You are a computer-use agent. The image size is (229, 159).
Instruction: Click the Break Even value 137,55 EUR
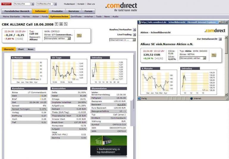(x=80, y=122)
